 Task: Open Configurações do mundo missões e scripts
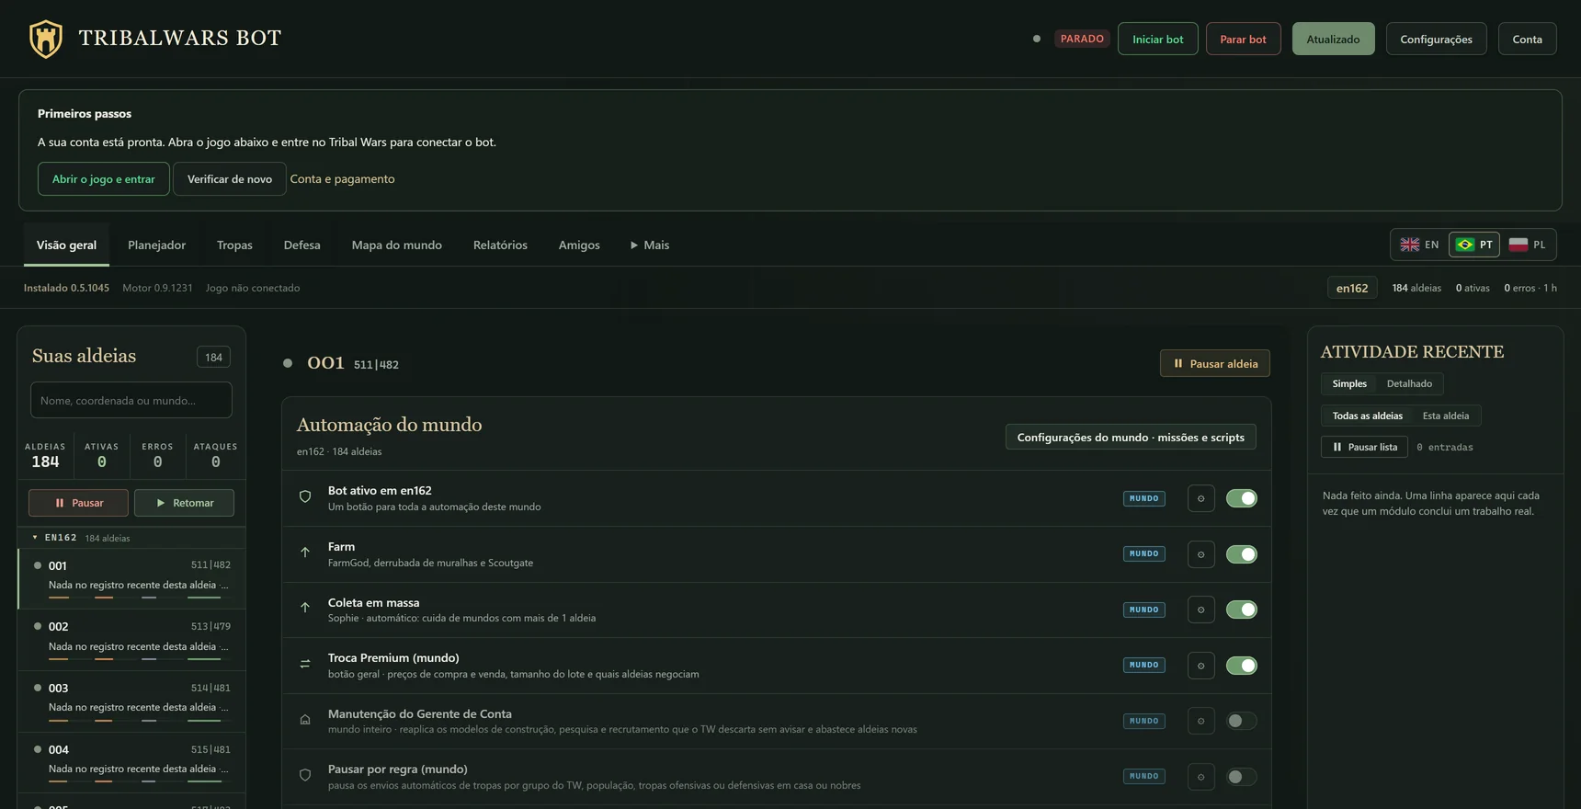[x=1131, y=437]
